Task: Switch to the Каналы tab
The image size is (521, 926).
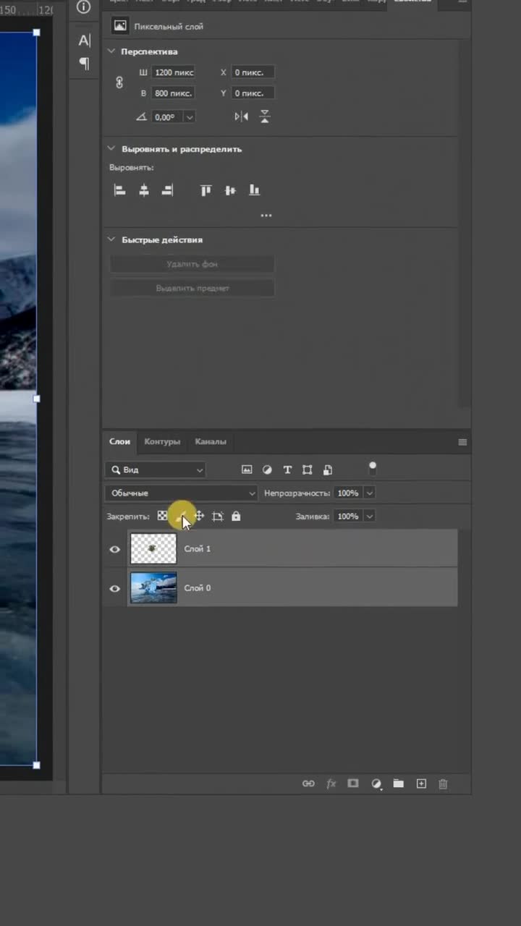Action: (210, 441)
